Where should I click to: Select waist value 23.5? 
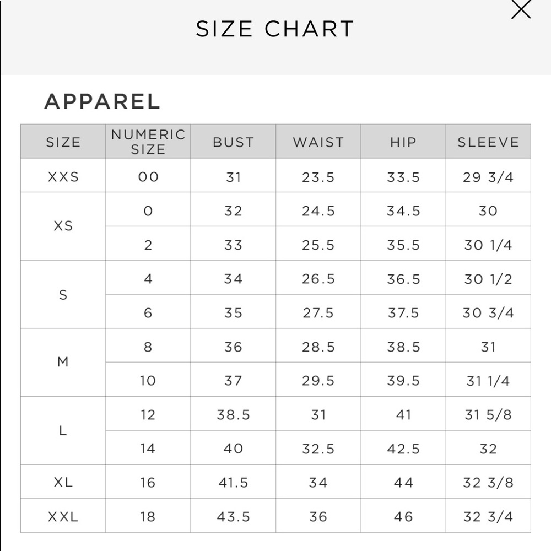pos(318,177)
